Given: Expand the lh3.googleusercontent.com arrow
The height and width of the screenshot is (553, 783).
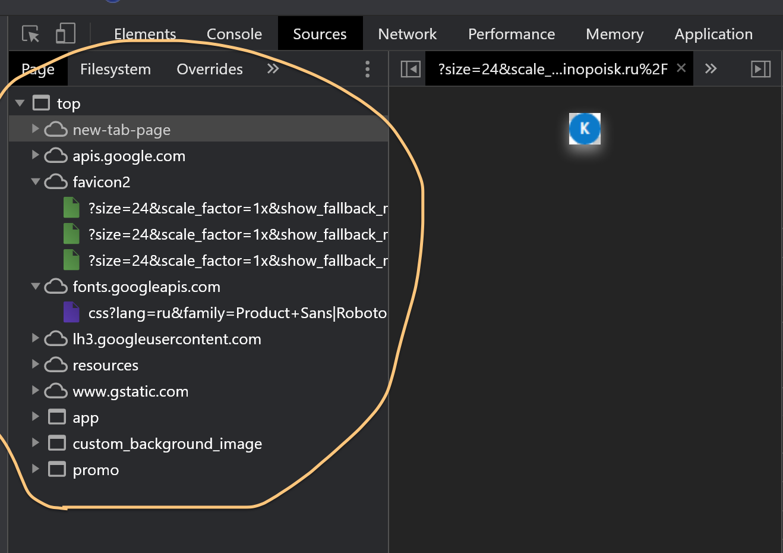Looking at the screenshot, I should tap(35, 338).
